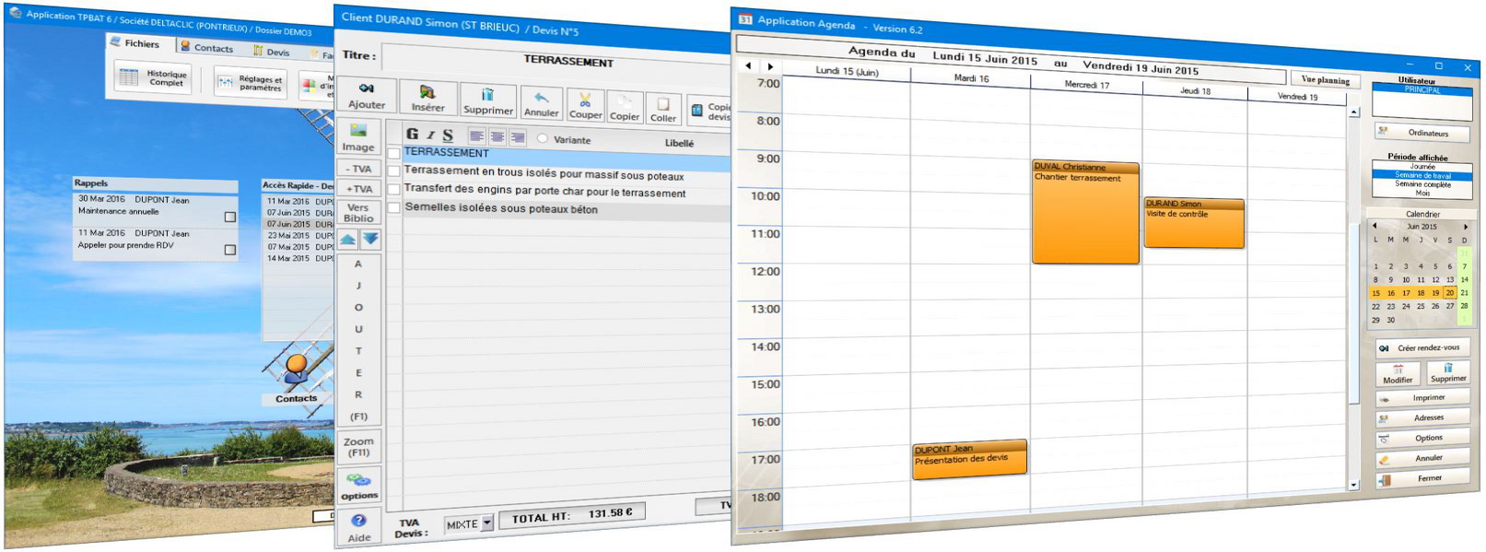Go to next week in Agenda

coord(770,66)
